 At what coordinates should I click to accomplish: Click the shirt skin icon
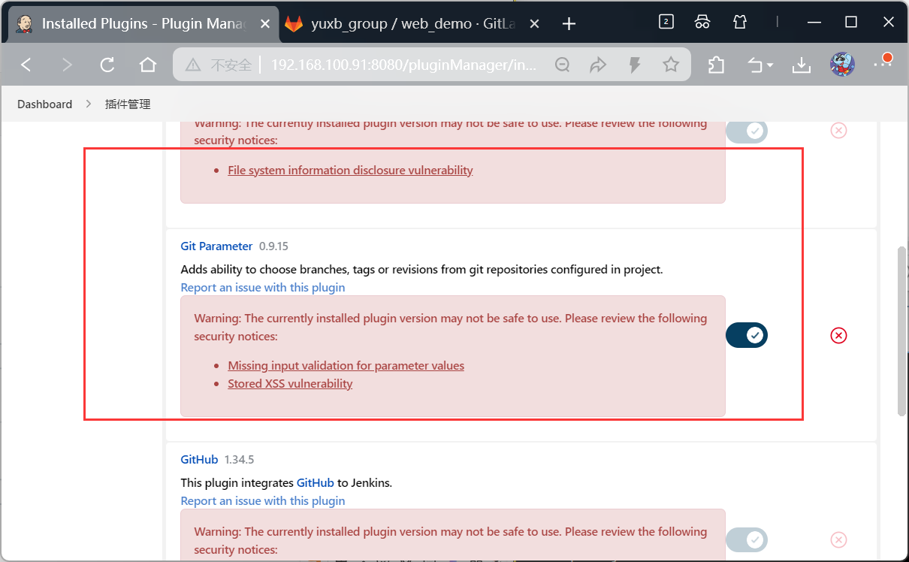740,22
